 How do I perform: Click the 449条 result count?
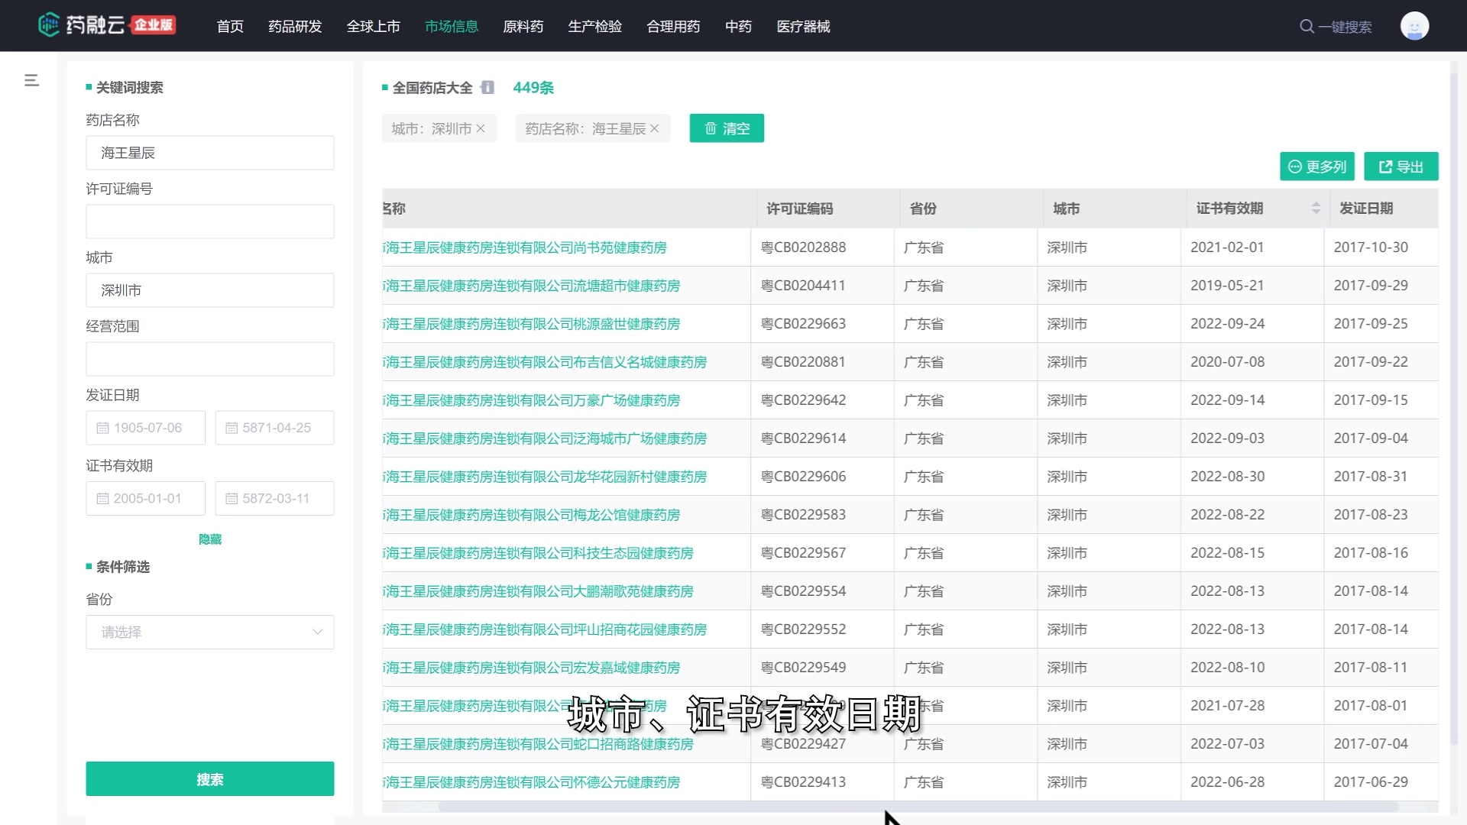coord(533,88)
